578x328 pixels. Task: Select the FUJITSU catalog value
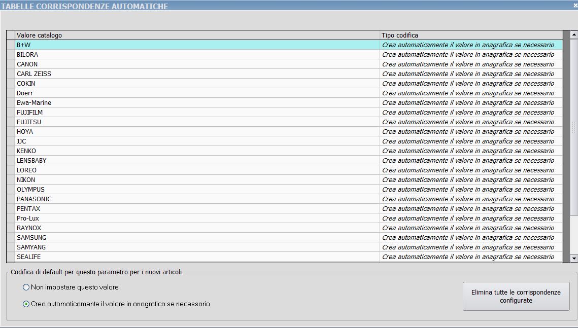pyautogui.click(x=197, y=122)
